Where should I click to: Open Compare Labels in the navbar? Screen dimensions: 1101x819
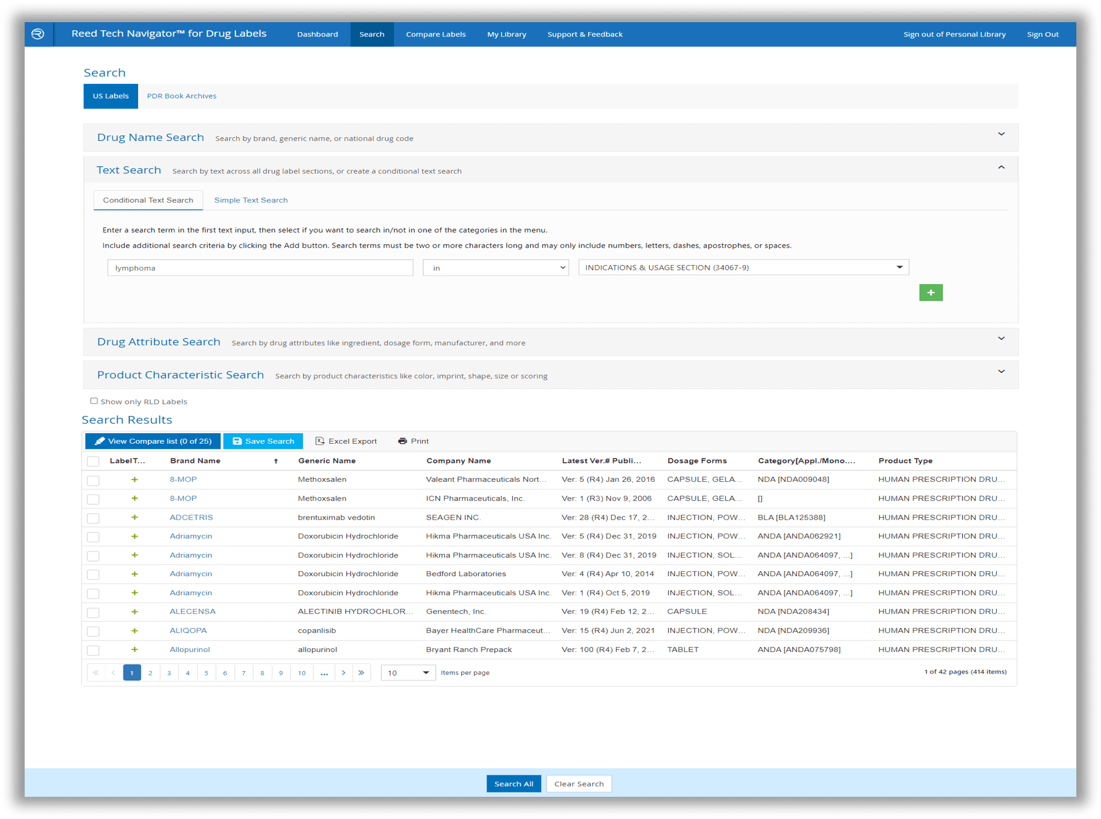(x=436, y=34)
